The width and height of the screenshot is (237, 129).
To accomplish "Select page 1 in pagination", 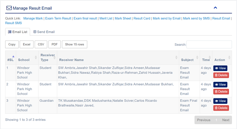I will coord(216,120).
